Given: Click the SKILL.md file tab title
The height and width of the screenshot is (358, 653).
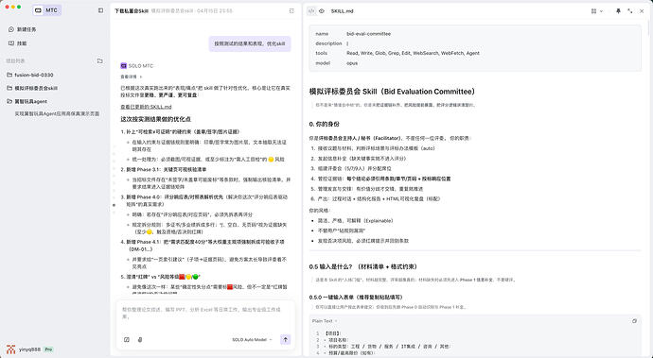Looking at the screenshot, I should pos(342,11).
